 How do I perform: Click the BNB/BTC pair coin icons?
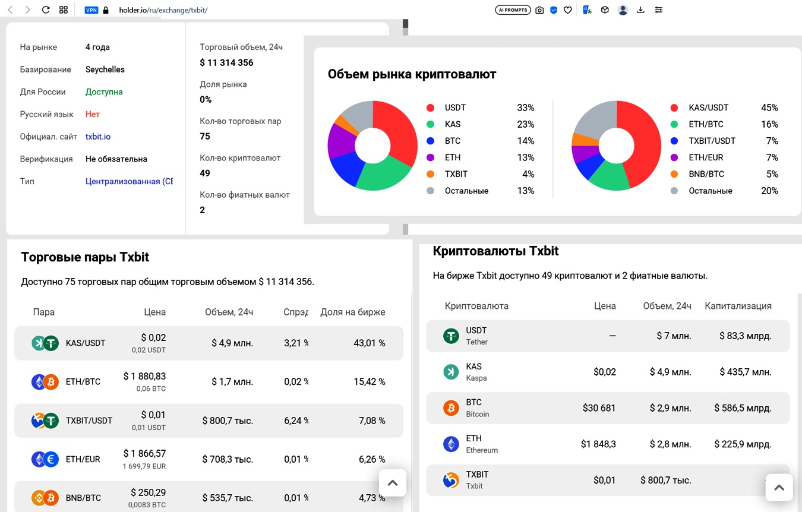pos(45,498)
